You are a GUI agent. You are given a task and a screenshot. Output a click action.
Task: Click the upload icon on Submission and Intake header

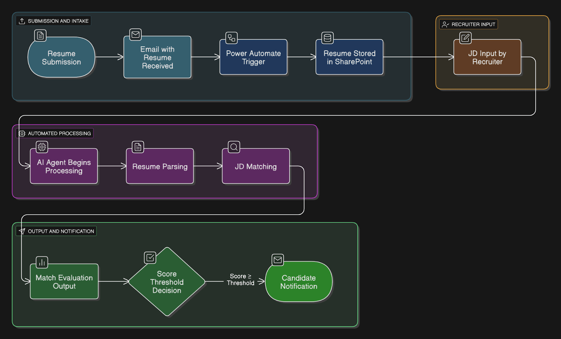tap(22, 21)
